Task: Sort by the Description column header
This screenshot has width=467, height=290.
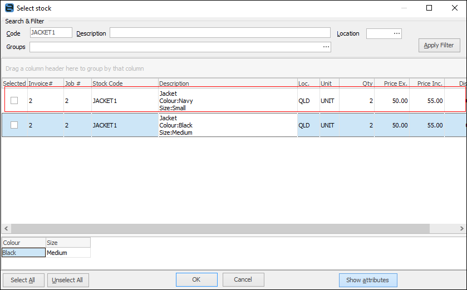Action: [228, 83]
